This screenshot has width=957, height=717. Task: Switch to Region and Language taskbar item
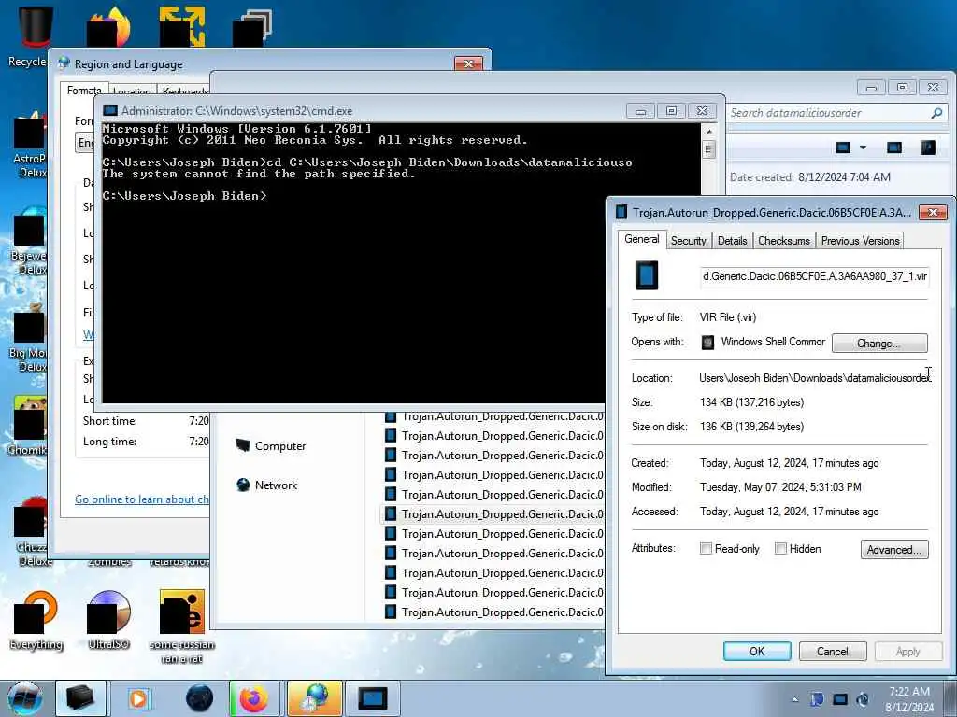[314, 698]
